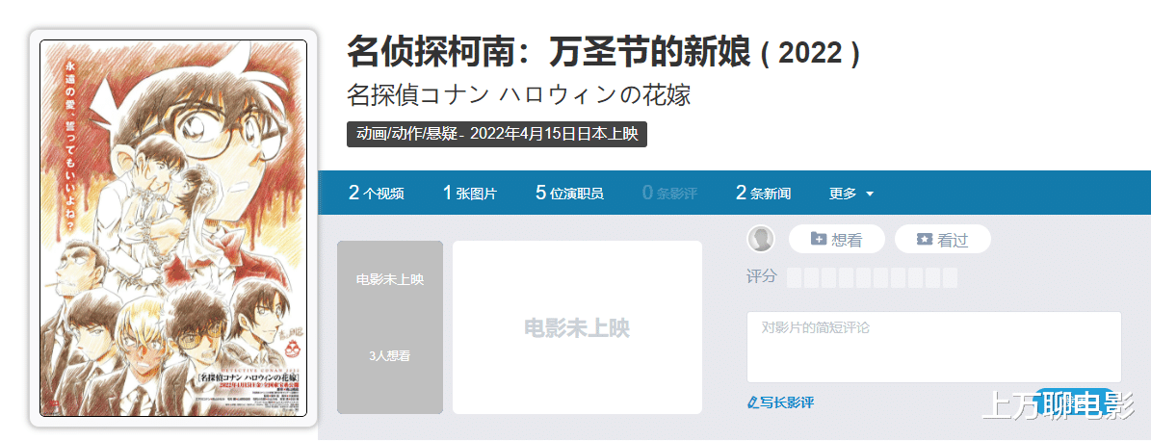Click the 看过 watched button

[943, 239]
